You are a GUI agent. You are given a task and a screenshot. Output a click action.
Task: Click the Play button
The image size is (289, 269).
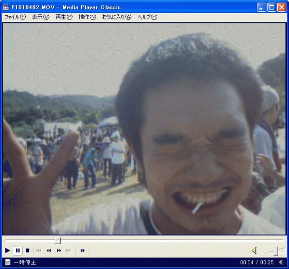click(x=8, y=250)
